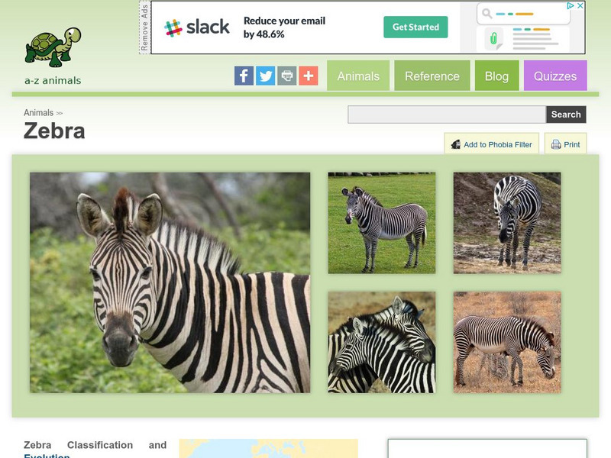Open the Reference menu tab

432,76
